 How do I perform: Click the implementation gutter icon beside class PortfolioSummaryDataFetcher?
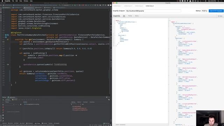(x=6, y=35)
